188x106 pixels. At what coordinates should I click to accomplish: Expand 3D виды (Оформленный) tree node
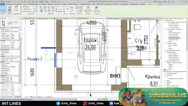tap(165, 50)
